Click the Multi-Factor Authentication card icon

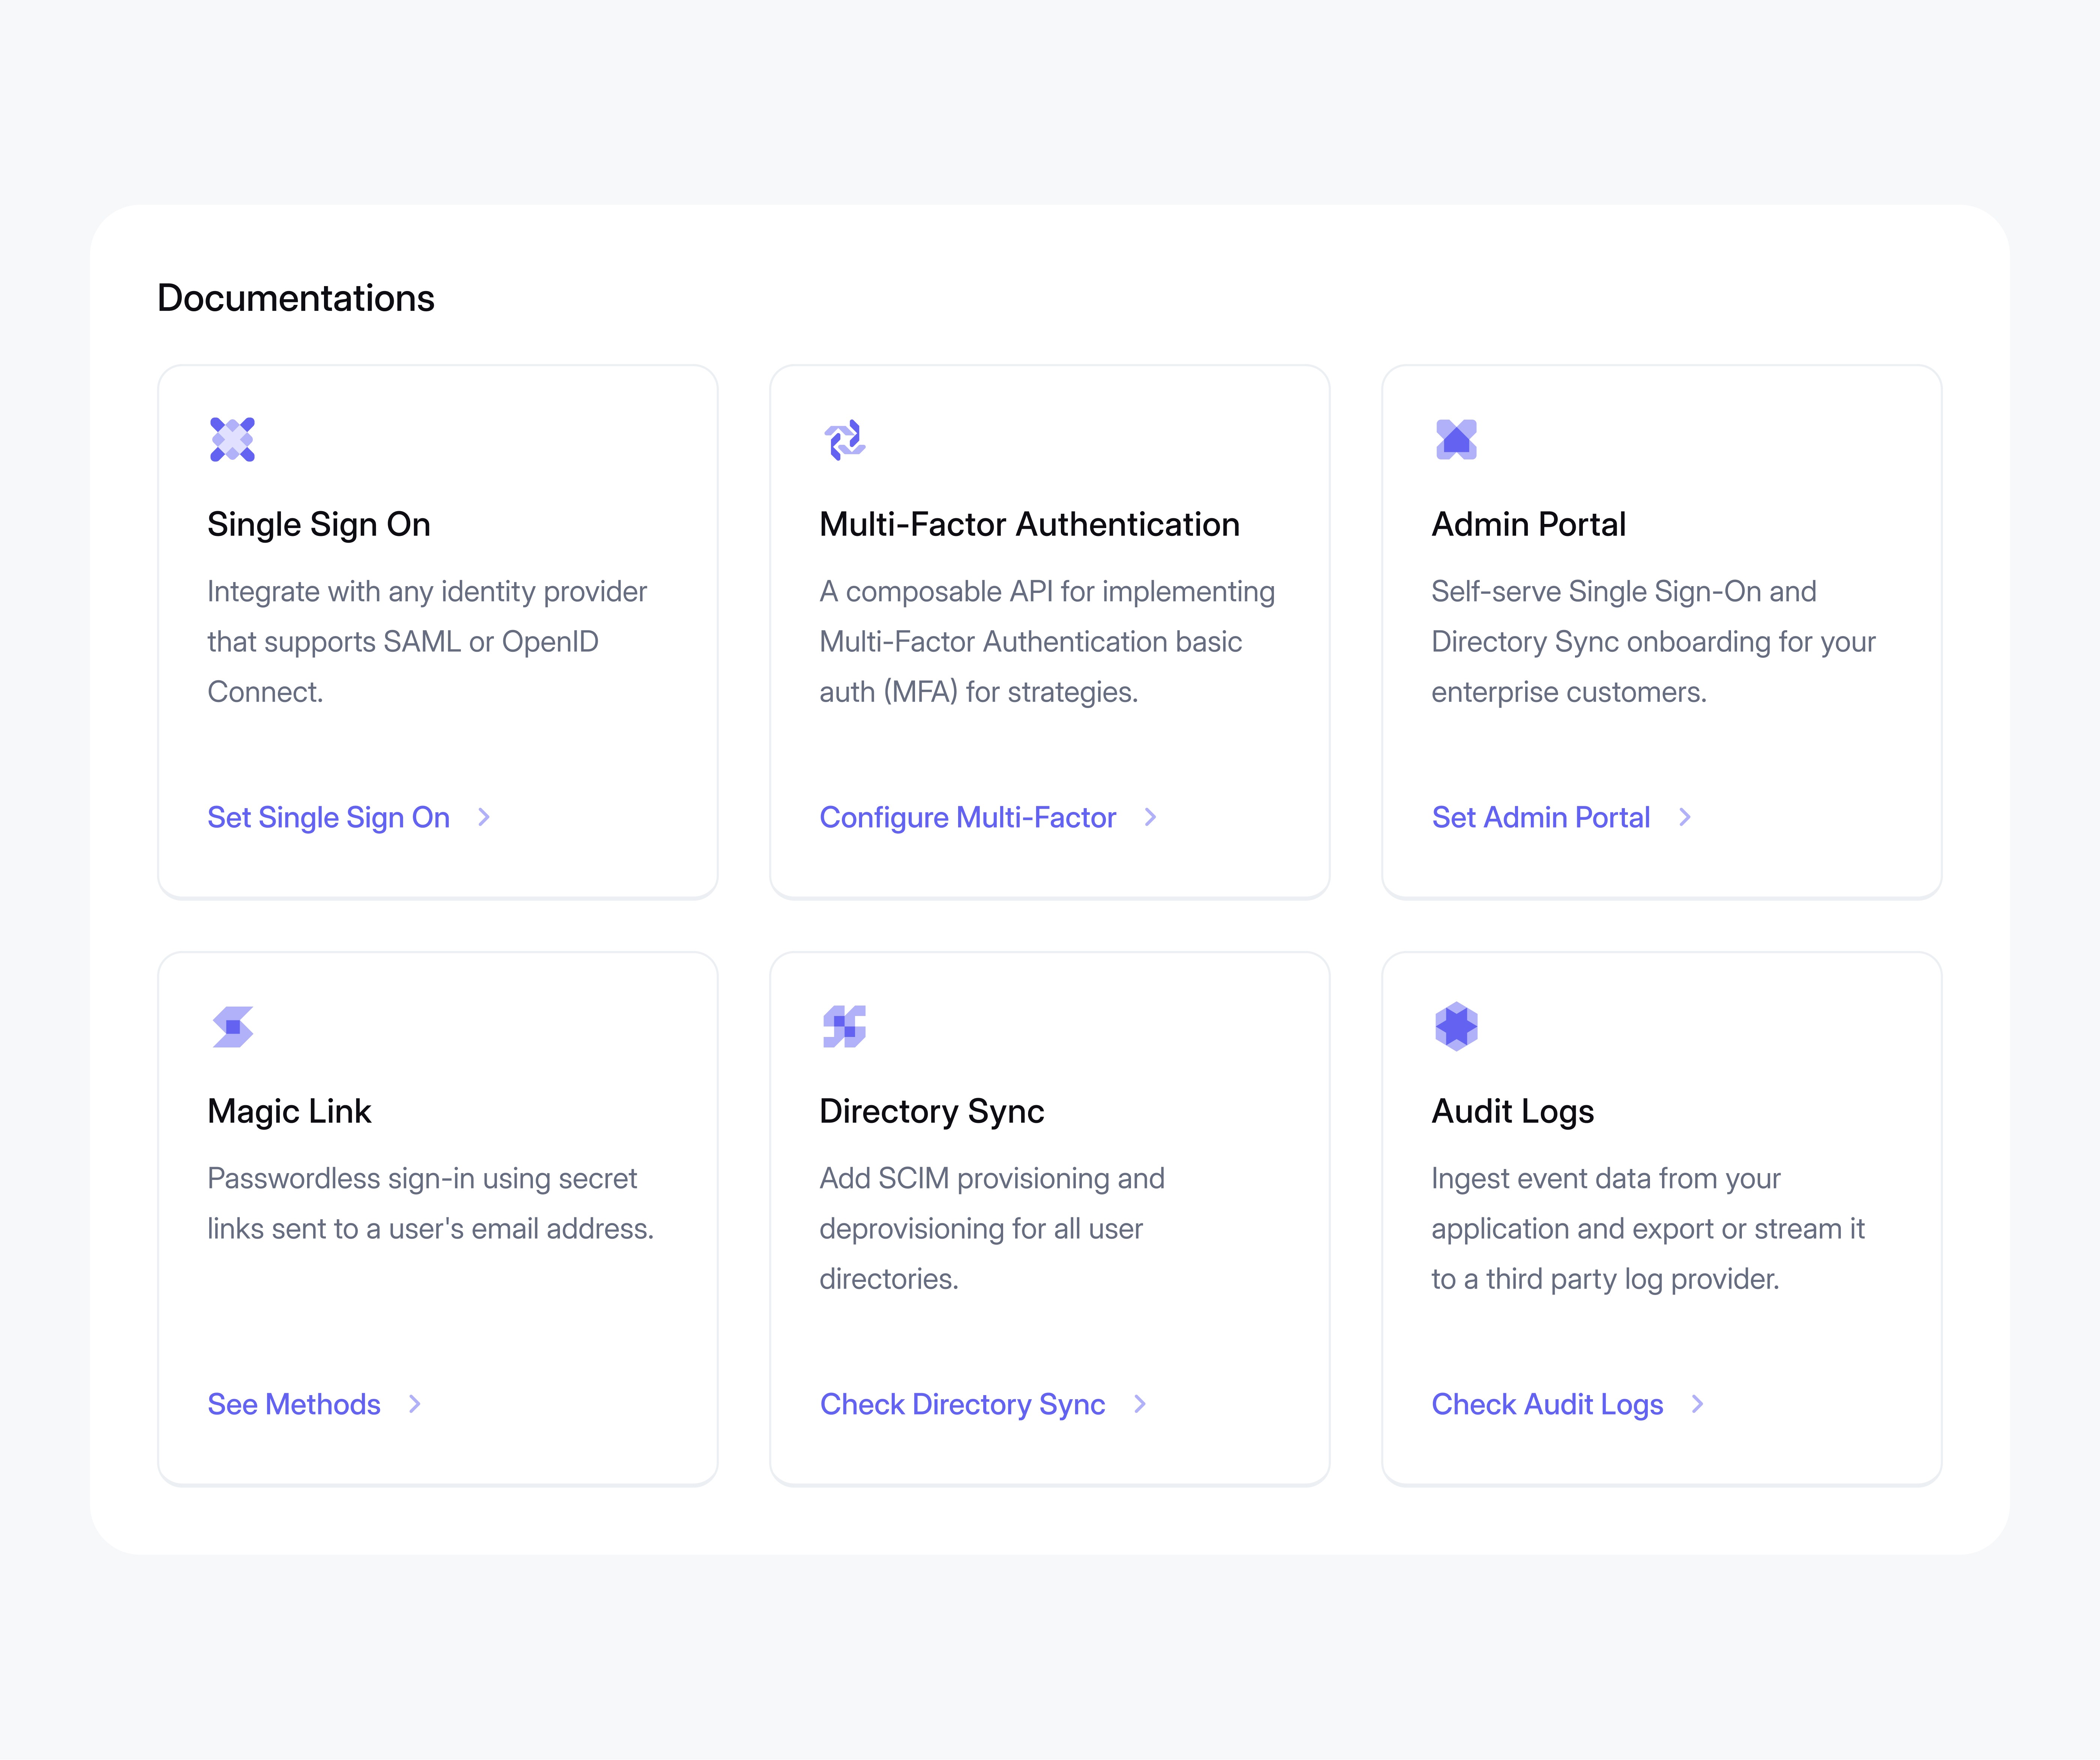coord(844,439)
